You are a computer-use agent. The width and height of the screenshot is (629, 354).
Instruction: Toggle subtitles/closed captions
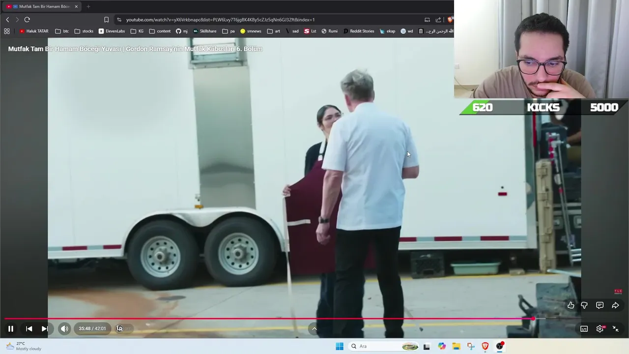pyautogui.click(x=584, y=329)
